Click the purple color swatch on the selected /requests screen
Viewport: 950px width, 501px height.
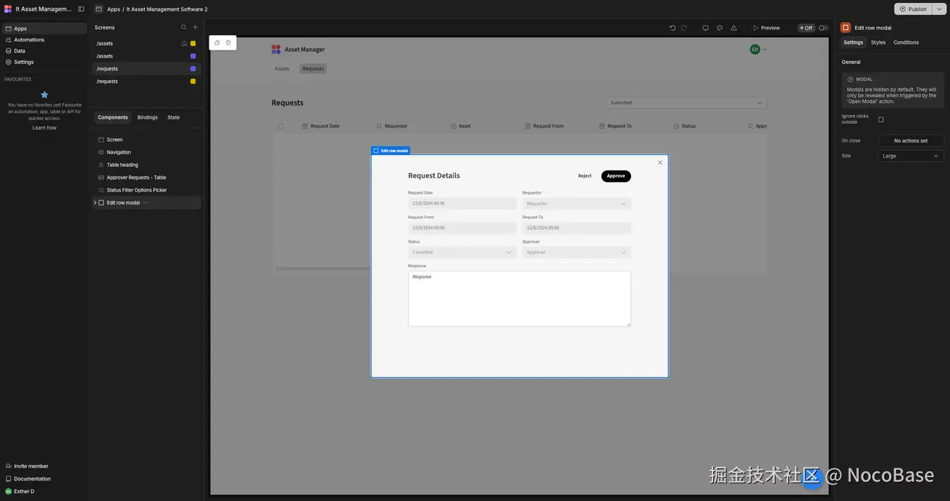point(193,69)
